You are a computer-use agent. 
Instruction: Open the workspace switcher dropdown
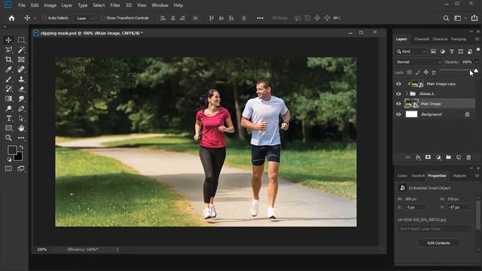(x=459, y=18)
